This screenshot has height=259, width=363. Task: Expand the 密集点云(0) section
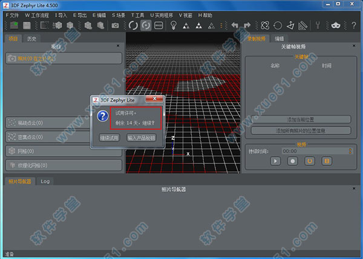[x=48, y=137]
